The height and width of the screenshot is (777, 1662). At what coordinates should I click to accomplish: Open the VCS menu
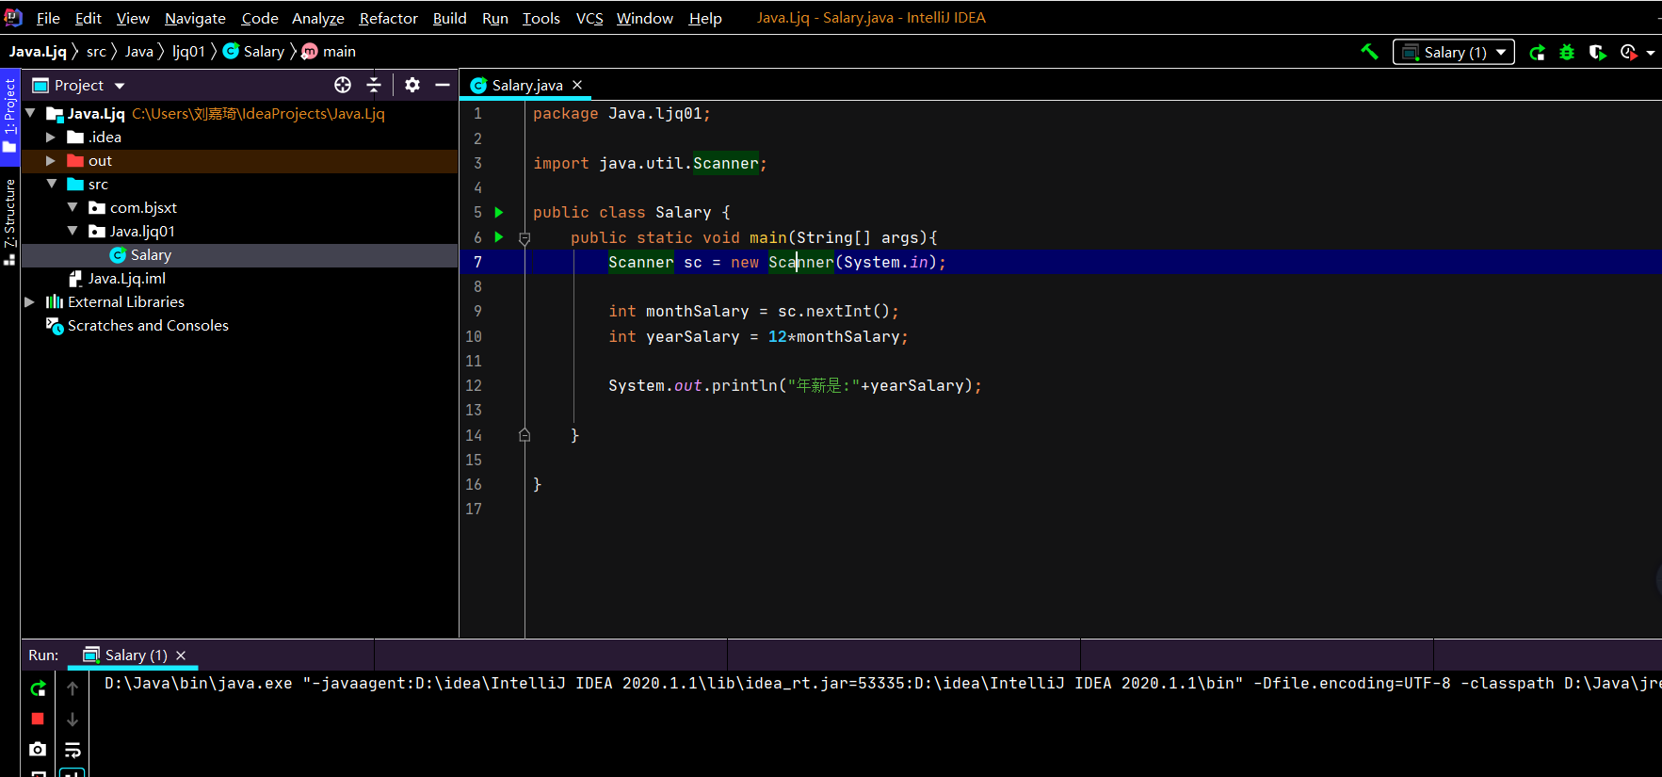tap(589, 18)
